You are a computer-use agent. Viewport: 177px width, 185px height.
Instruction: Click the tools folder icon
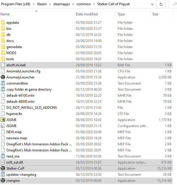[3, 59]
